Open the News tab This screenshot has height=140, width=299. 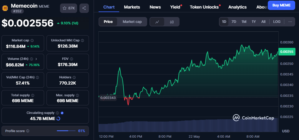(155, 7)
